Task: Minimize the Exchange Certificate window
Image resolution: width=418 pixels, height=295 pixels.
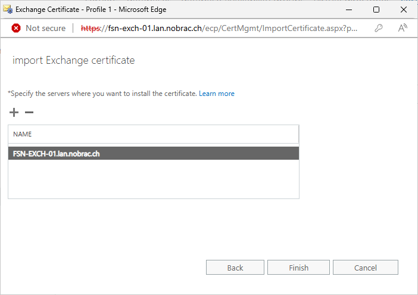Action: pos(349,10)
